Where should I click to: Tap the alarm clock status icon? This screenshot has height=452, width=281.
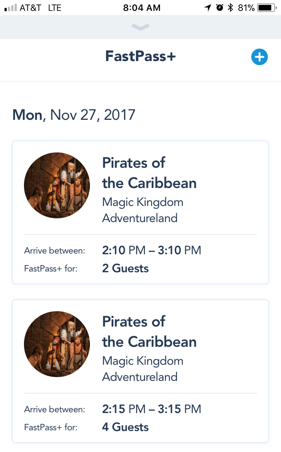click(220, 8)
